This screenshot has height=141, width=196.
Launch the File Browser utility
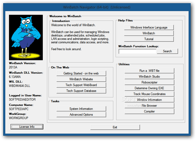pos(149,106)
